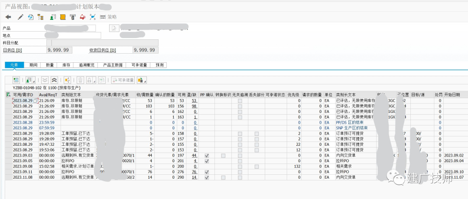Click the 可用/需求D column header
Screen dimensions: 468x199
[x=25, y=95]
